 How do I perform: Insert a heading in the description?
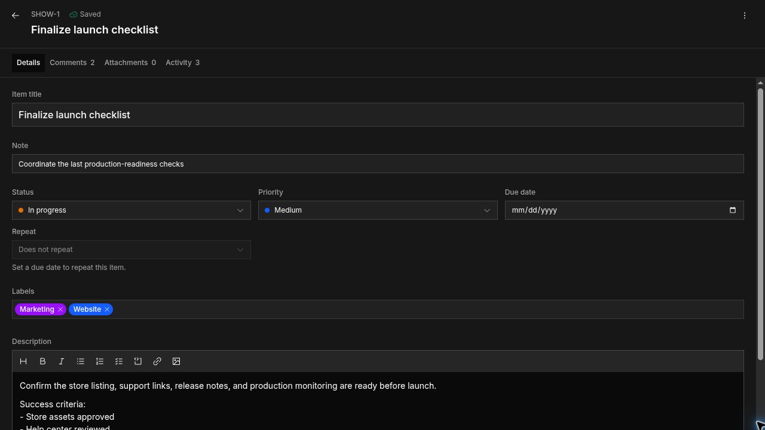(x=23, y=361)
